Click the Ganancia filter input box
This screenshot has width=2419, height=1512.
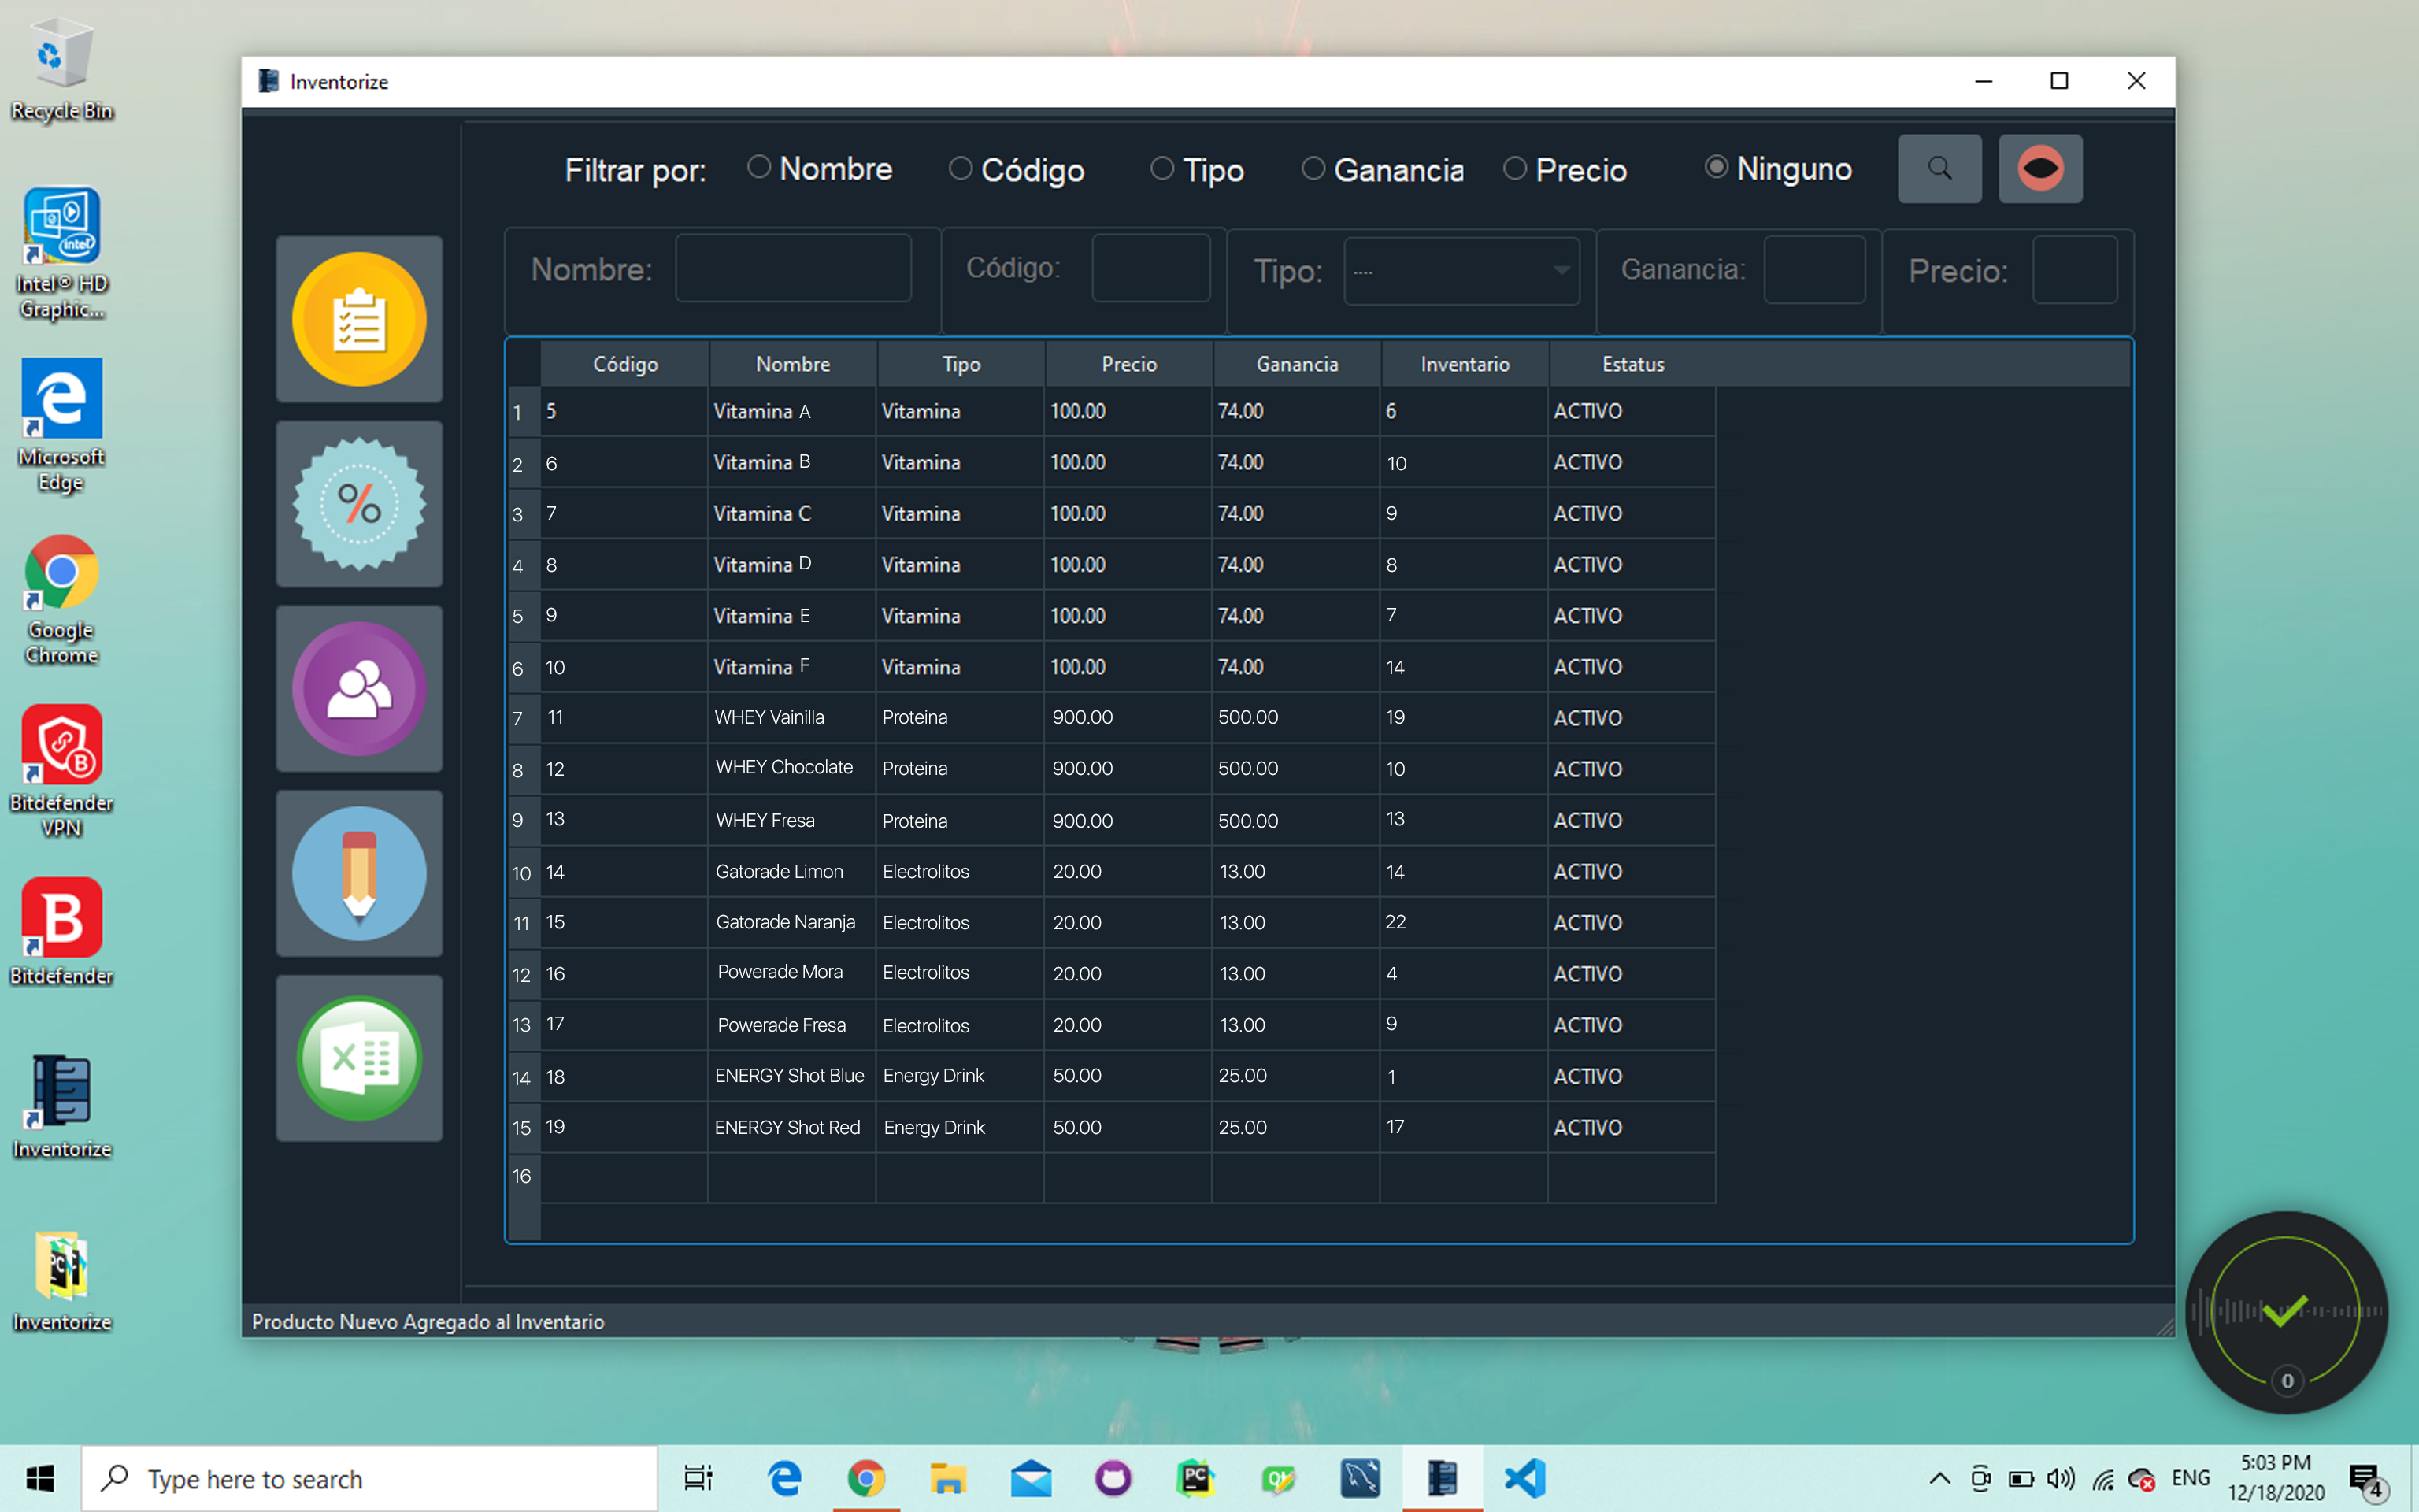point(1813,269)
